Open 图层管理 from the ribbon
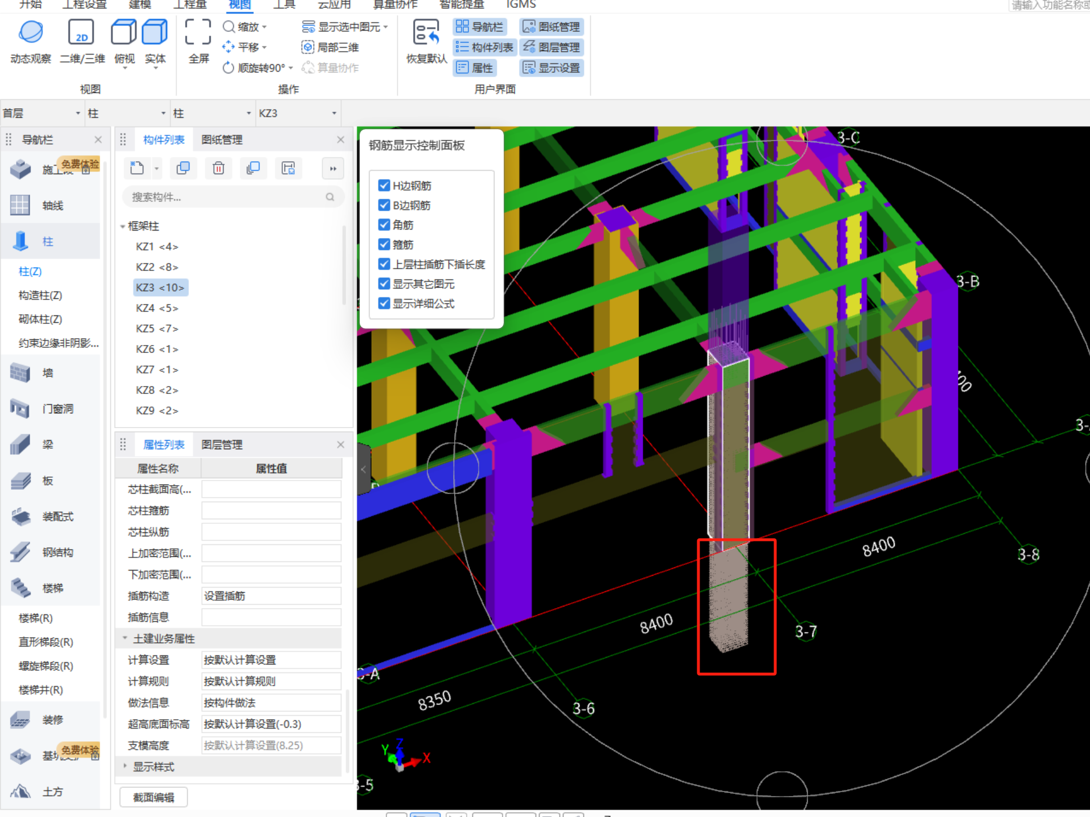 [x=552, y=47]
